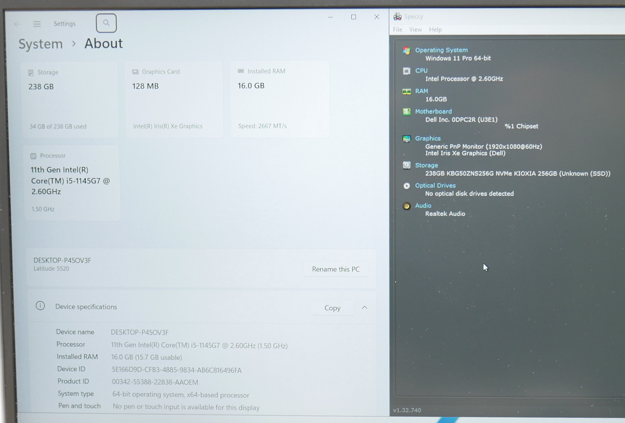Go back with the Settings back arrow

[x=17, y=24]
